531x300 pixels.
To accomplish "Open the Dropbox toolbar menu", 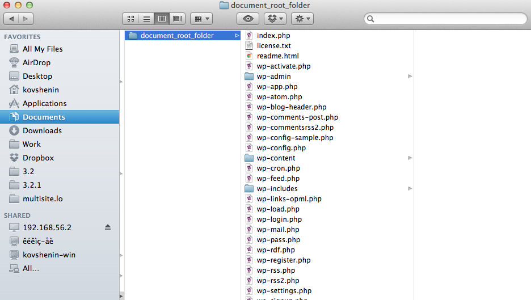I will click(x=275, y=19).
